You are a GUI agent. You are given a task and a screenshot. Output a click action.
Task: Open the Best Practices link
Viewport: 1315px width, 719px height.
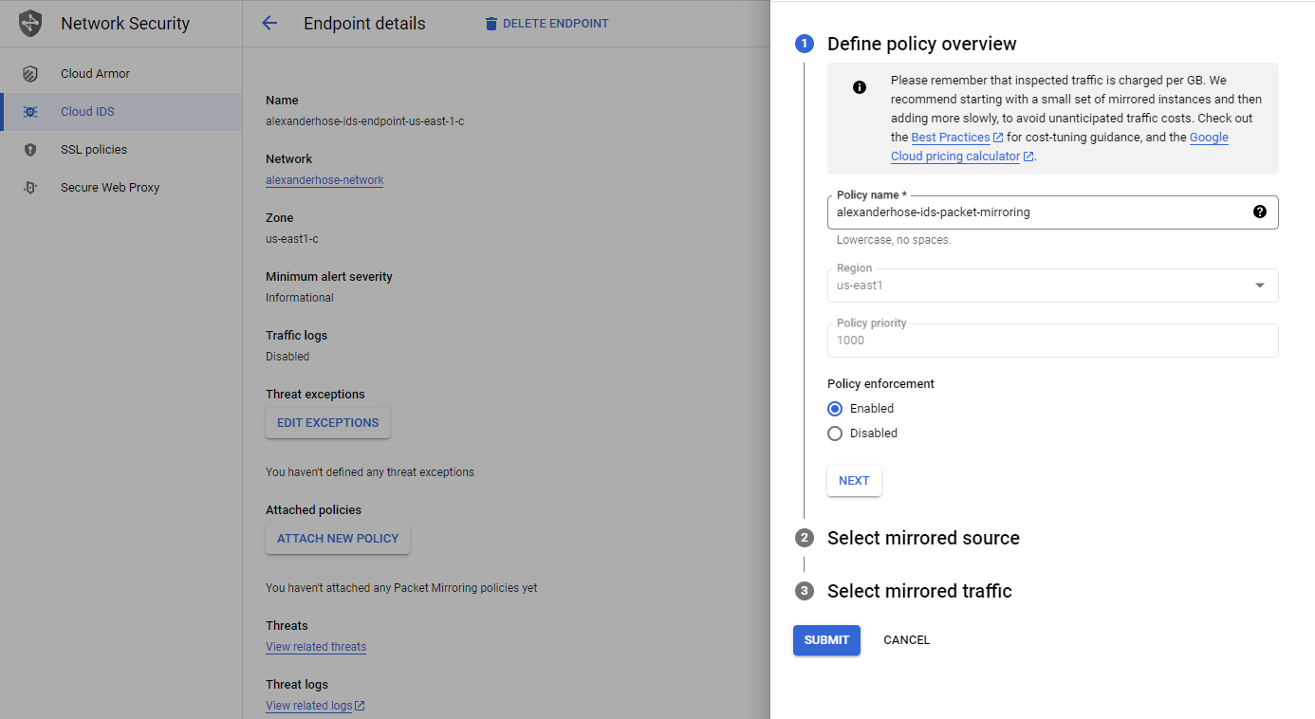pos(951,138)
